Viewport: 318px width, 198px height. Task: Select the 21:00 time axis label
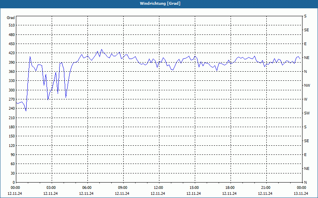coord(266,188)
